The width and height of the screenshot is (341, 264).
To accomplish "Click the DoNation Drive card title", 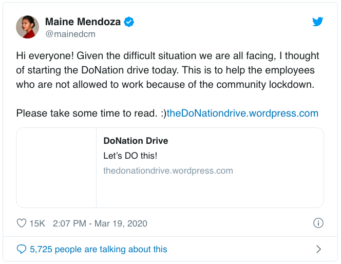I will pyautogui.click(x=136, y=141).
